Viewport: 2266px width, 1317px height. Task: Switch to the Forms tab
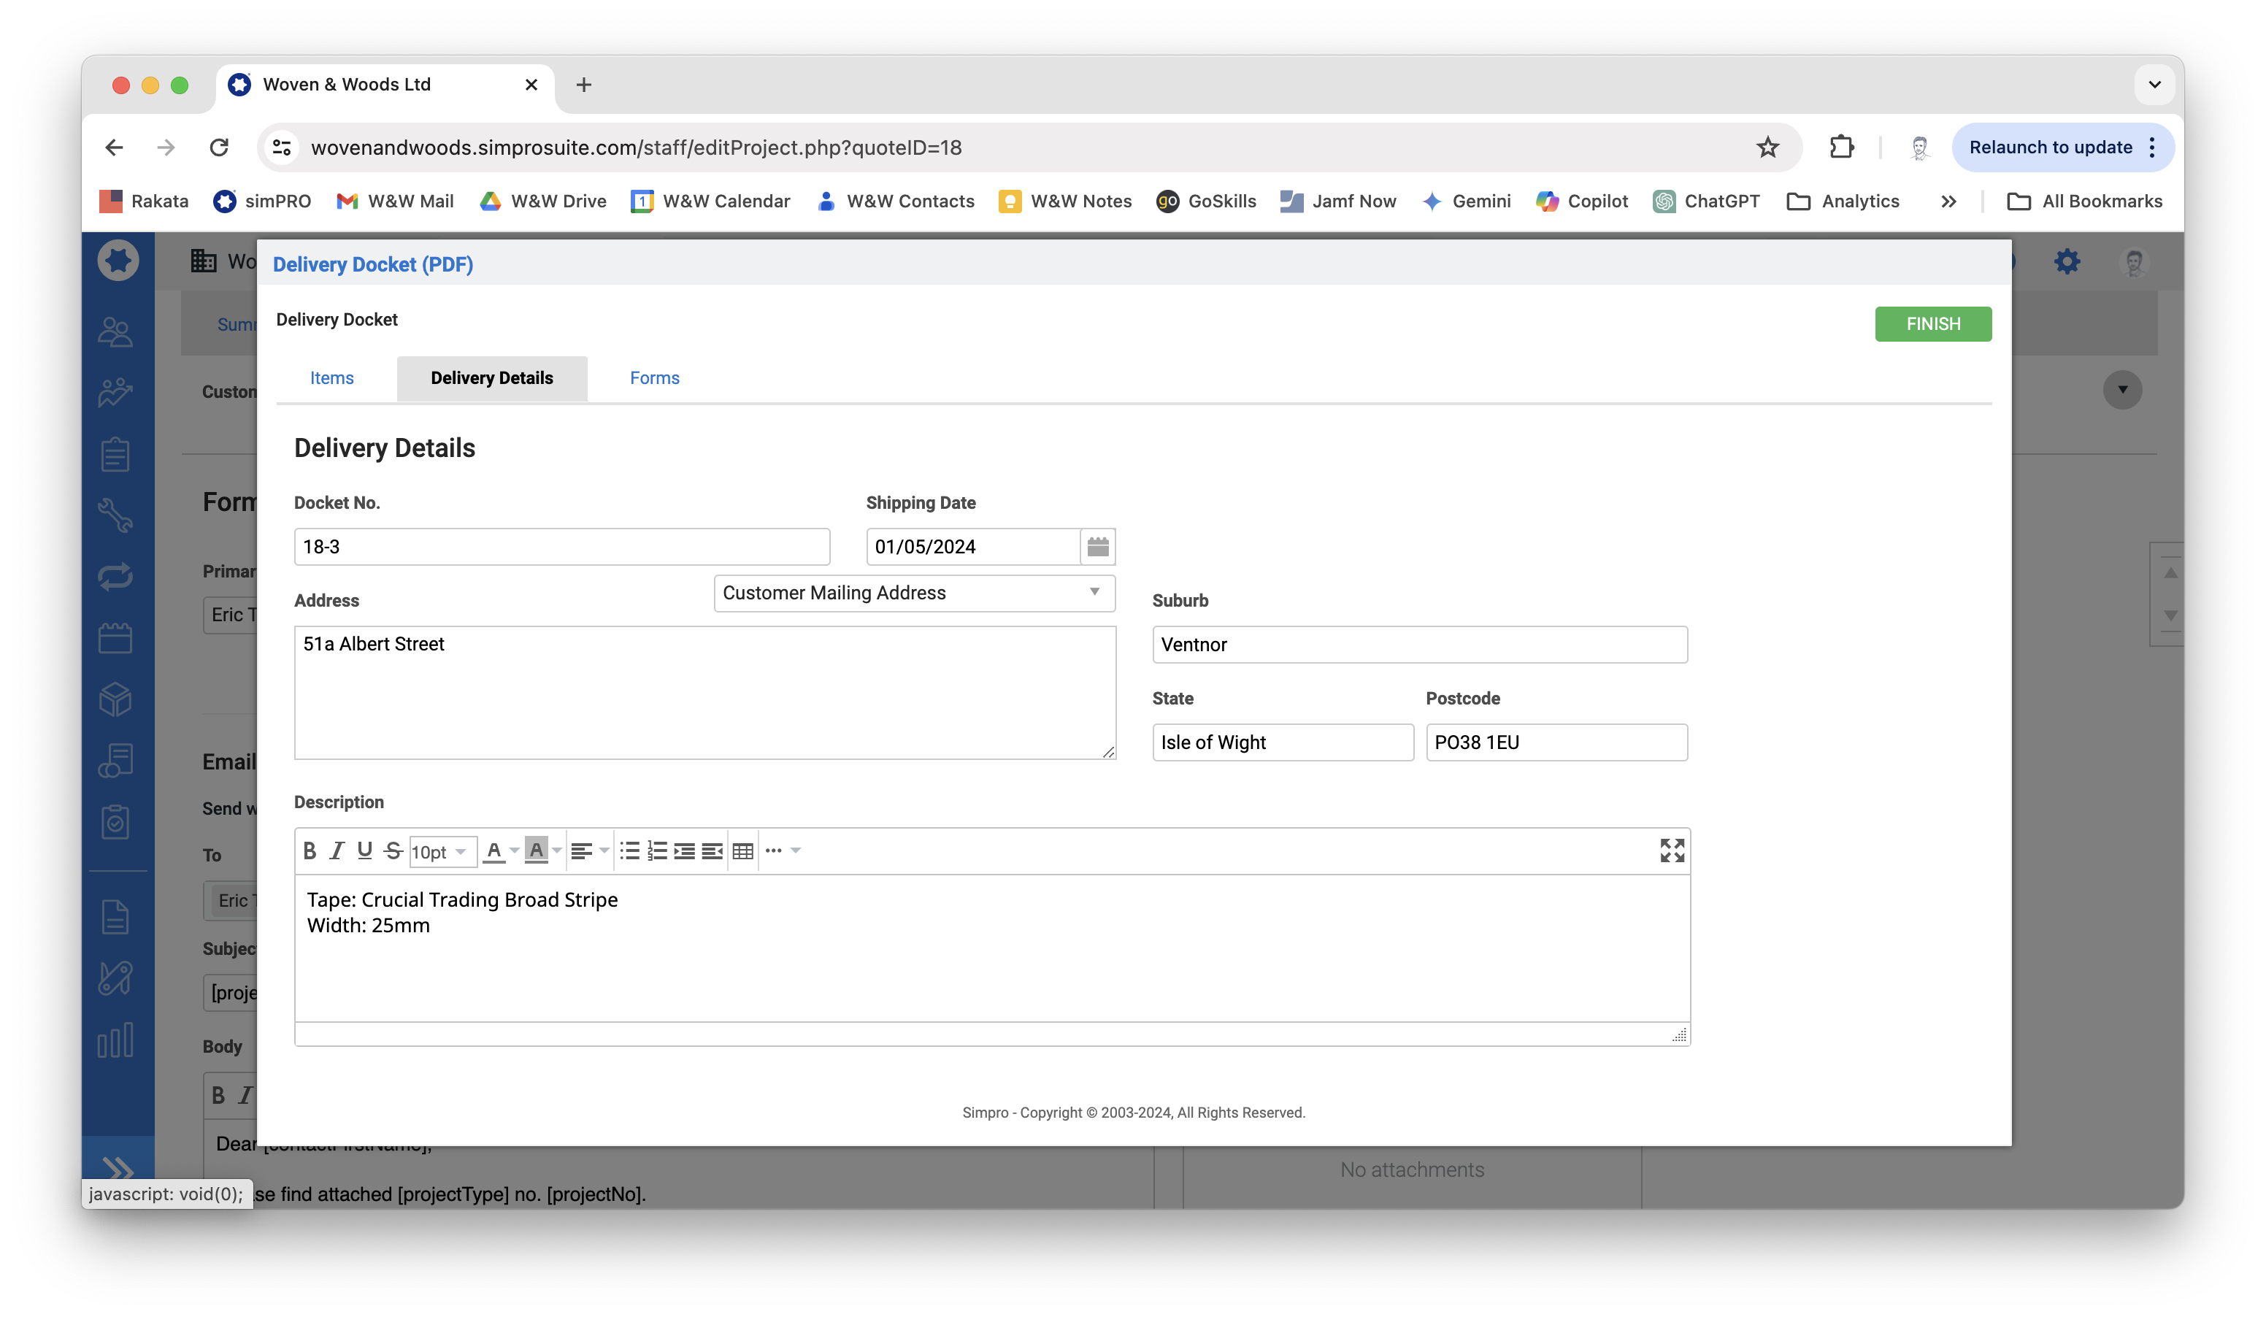click(x=653, y=378)
